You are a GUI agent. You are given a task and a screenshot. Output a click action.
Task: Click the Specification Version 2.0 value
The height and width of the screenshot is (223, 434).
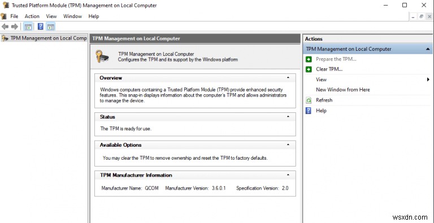(285, 188)
